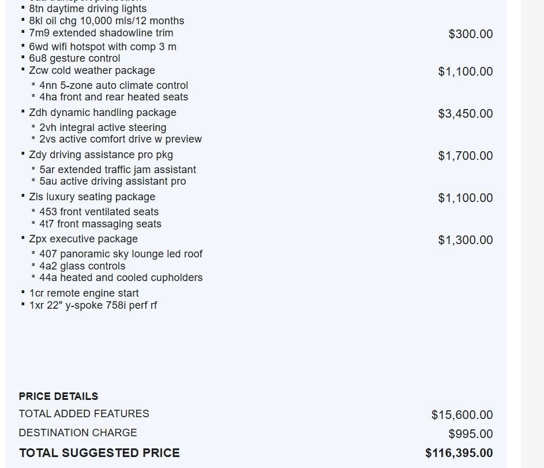Select the $995.00 destination charge amount
This screenshot has height=468, width=544.
point(471,433)
